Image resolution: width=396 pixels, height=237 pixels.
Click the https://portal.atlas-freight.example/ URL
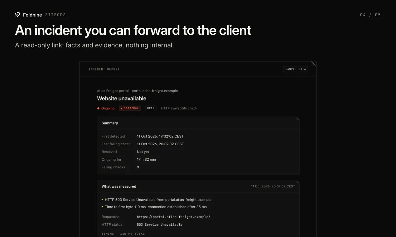[173, 217]
